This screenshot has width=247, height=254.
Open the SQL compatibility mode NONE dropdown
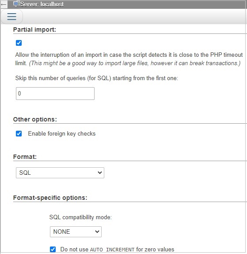click(76, 232)
